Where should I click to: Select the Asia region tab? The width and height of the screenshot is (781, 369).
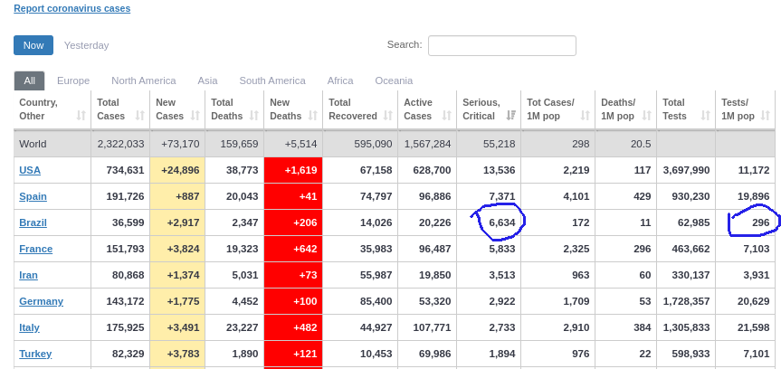pyautogui.click(x=207, y=80)
